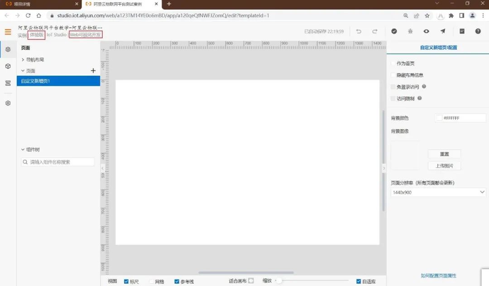Go to browser home page
Image resolution: width=489 pixels, height=286 pixels.
[38, 15]
